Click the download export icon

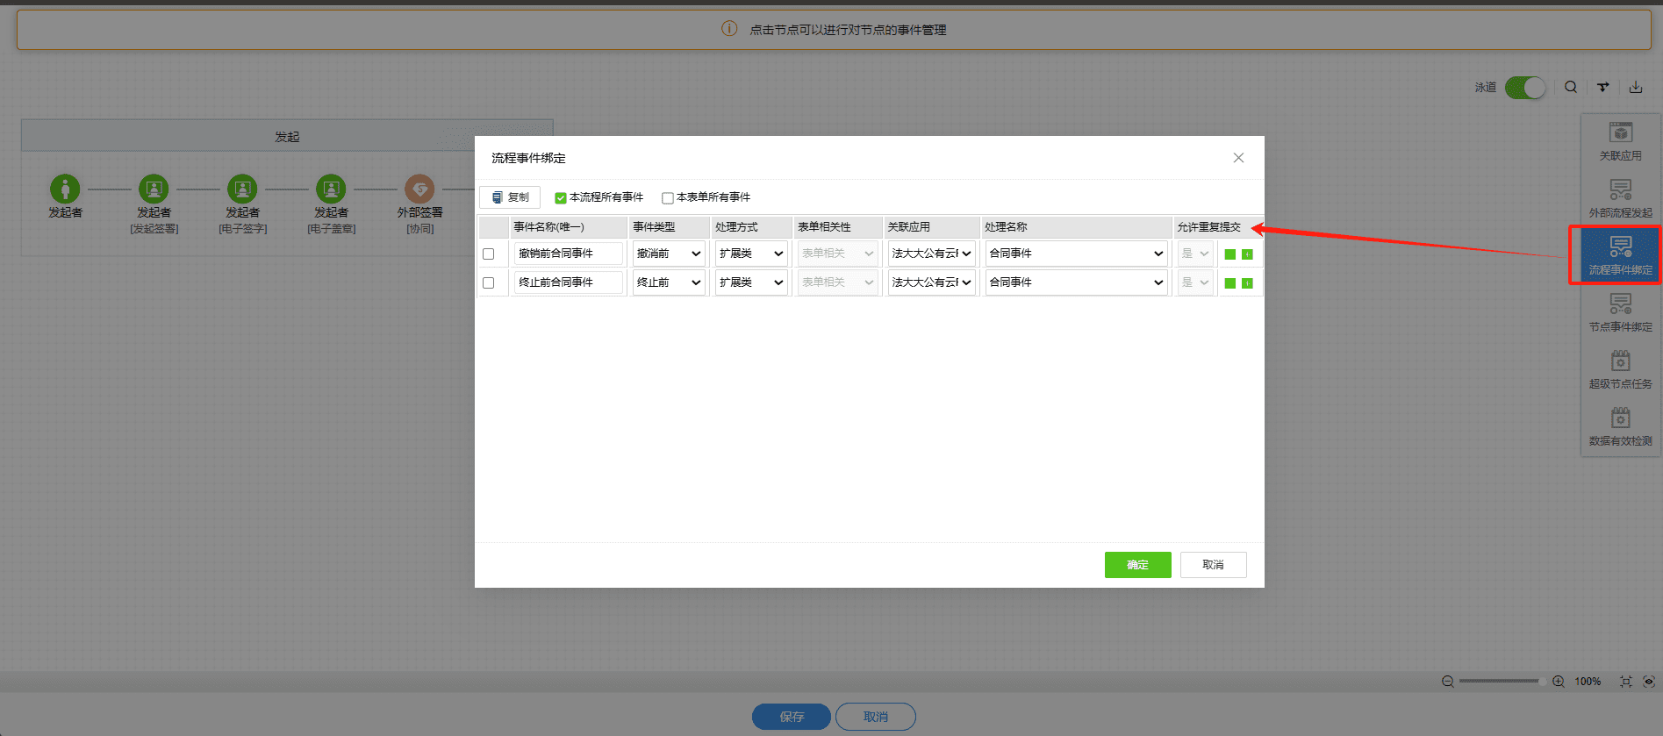1636,87
